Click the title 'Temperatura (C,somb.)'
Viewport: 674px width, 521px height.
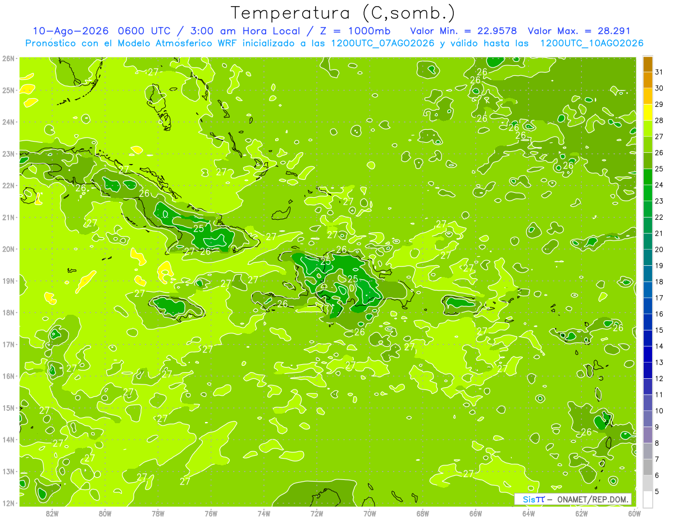(344, 13)
